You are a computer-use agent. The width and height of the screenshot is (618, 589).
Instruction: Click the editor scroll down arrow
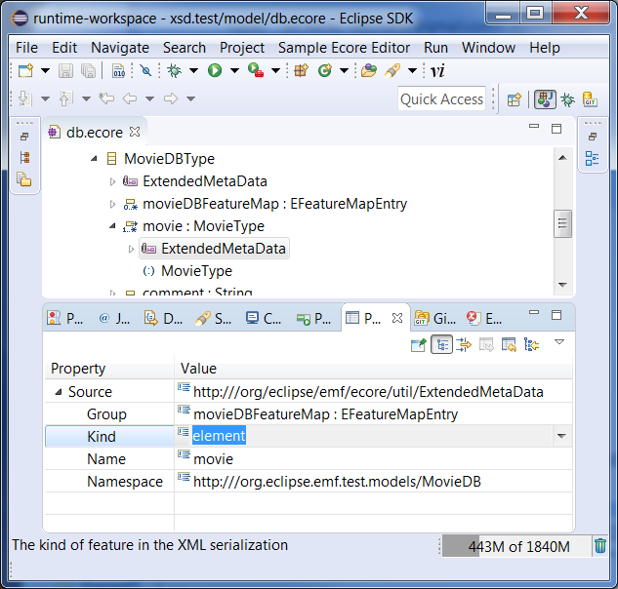562,285
